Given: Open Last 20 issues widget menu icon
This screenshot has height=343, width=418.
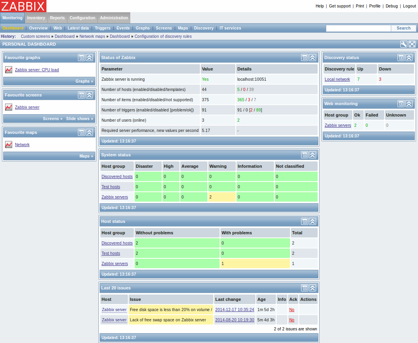Looking at the screenshot, I should (x=304, y=288).
